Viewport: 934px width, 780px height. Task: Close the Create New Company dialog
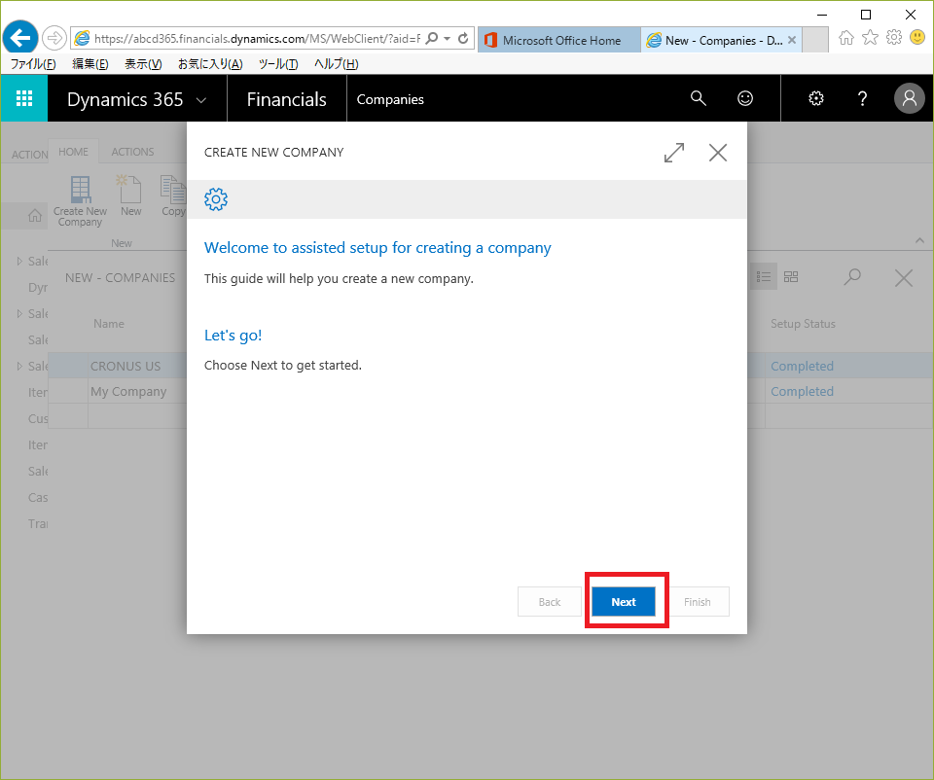pyautogui.click(x=718, y=153)
